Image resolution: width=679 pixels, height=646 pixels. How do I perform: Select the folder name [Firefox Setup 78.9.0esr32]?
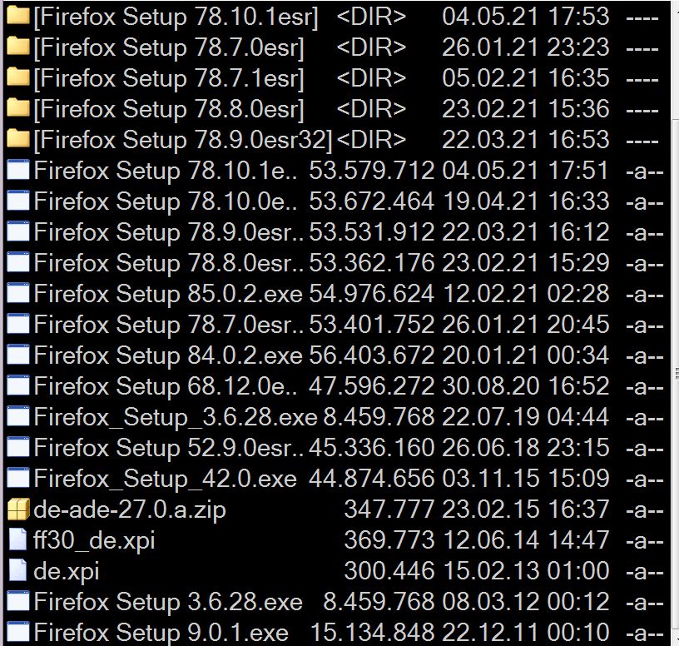coord(183,141)
